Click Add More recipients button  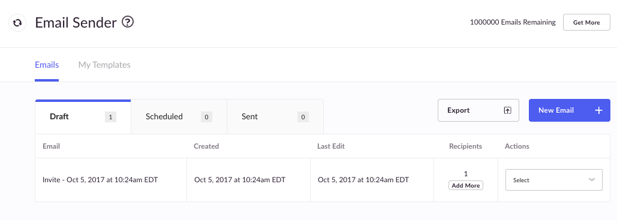tap(466, 185)
